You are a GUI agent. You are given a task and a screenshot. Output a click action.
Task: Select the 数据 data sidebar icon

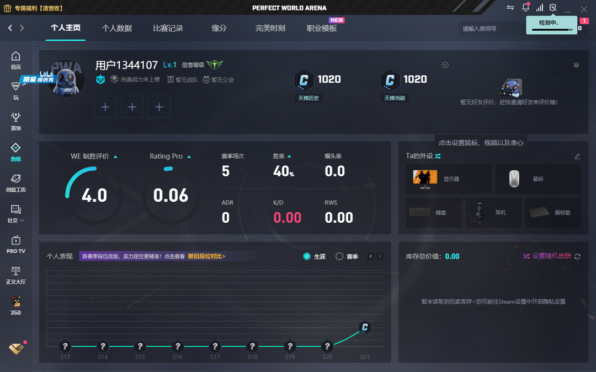(15, 152)
